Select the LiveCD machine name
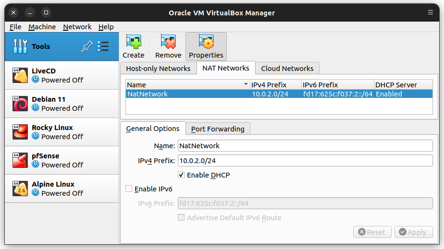Image resolution: width=444 pixels, height=249 pixels. coord(44,71)
